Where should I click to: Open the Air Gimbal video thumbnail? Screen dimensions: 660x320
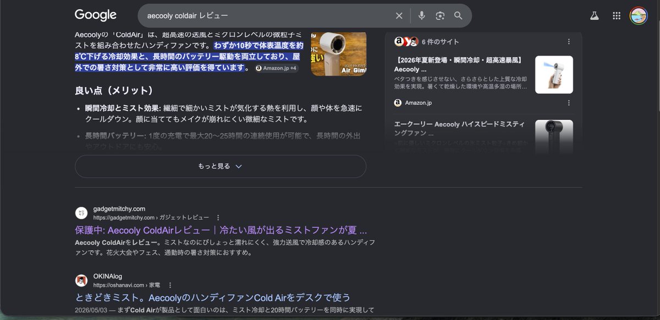tap(339, 53)
